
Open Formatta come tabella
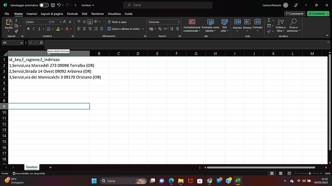pyautogui.click(x=210, y=25)
